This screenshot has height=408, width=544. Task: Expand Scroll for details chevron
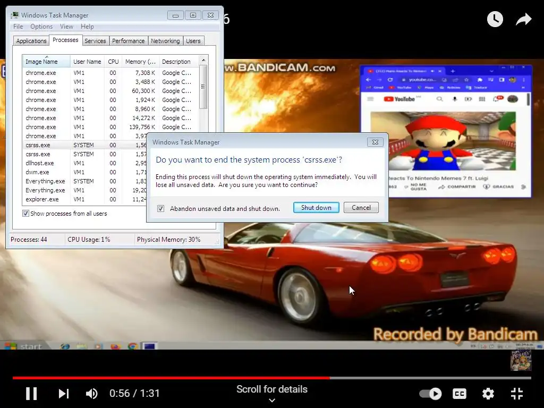coord(272,400)
